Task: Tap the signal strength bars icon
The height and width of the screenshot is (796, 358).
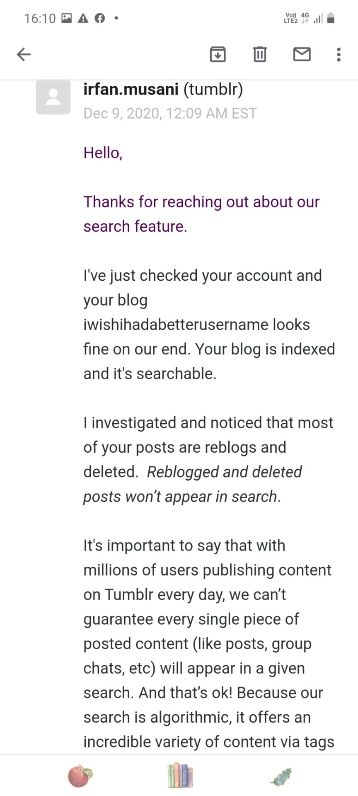Action: point(318,19)
